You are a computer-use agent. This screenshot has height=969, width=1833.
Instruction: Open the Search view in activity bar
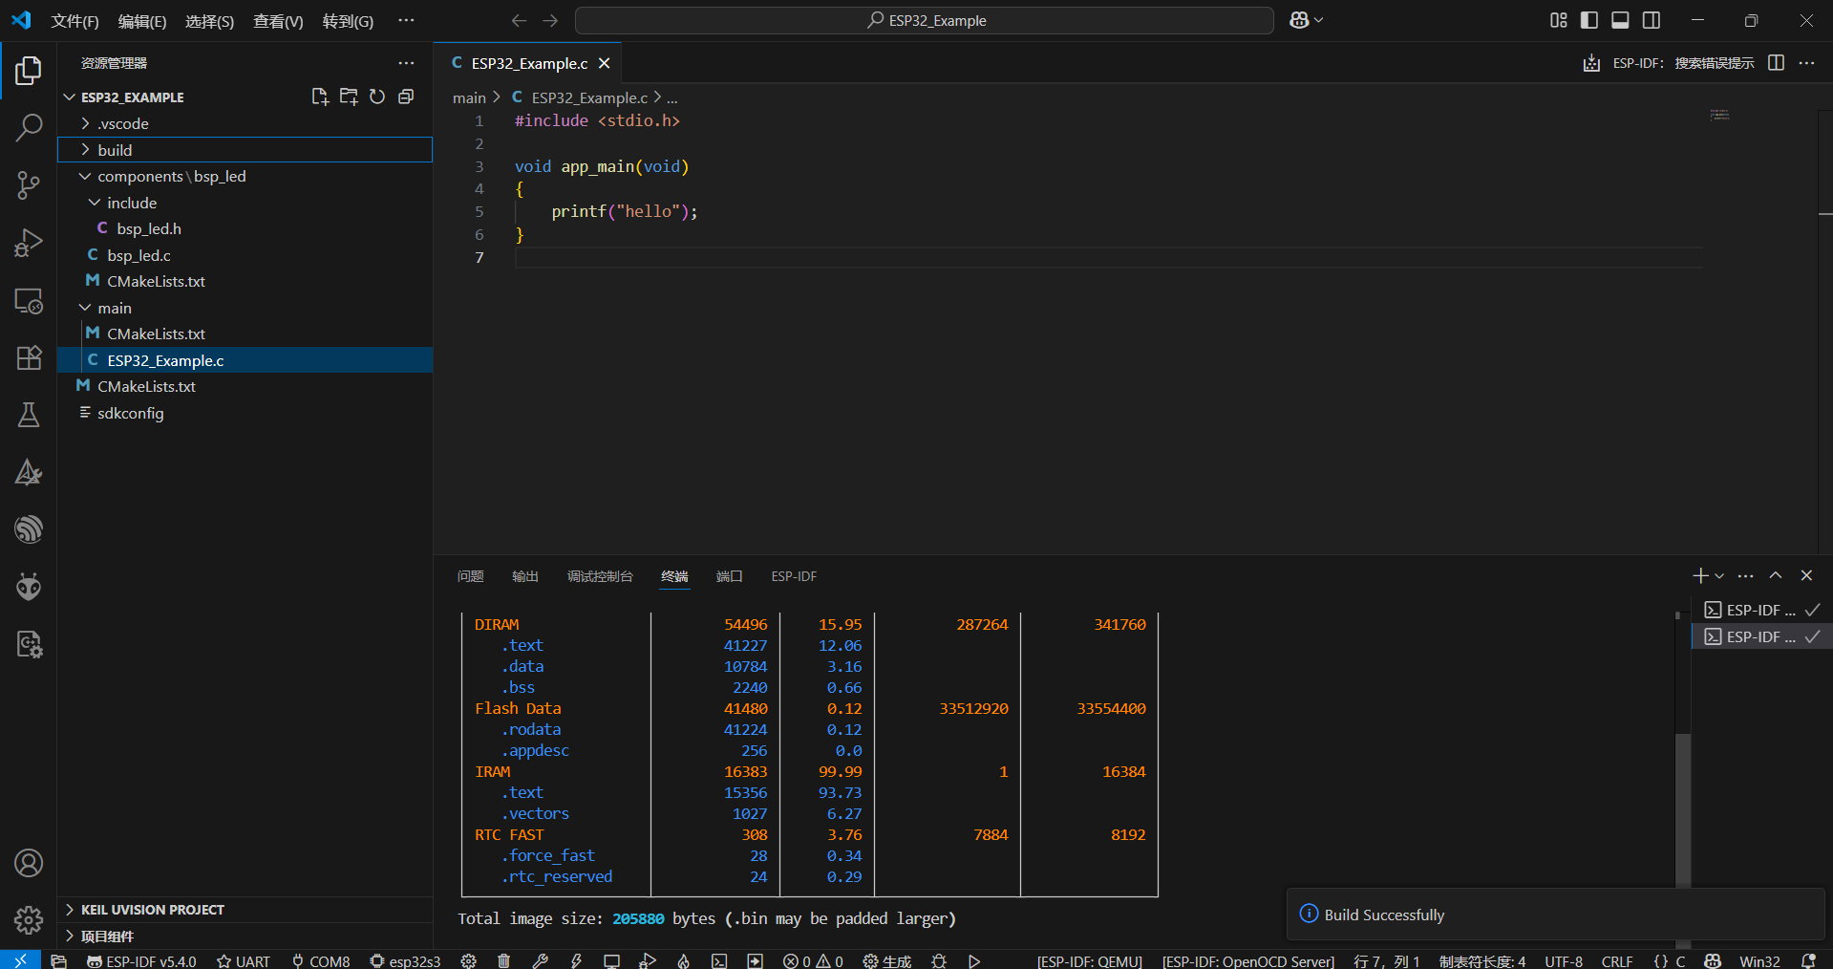pos(29,127)
